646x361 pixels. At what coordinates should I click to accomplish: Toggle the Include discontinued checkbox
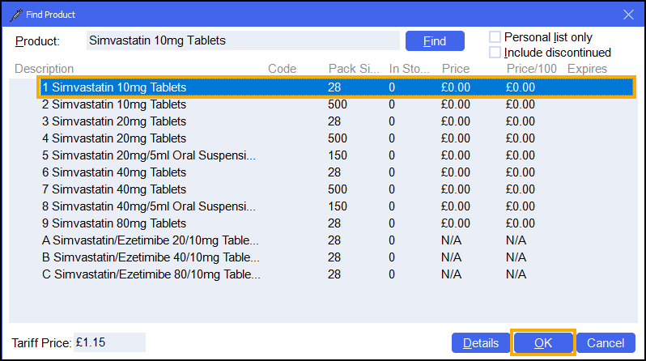[495, 53]
